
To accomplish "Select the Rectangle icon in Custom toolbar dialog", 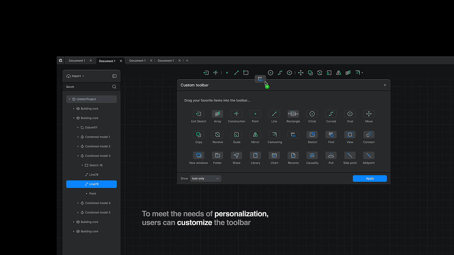I will coord(293,114).
